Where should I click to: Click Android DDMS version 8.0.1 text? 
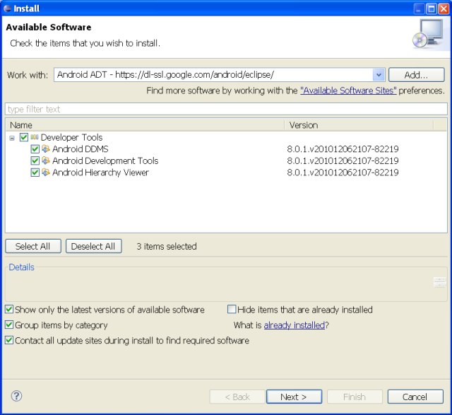(x=343, y=149)
